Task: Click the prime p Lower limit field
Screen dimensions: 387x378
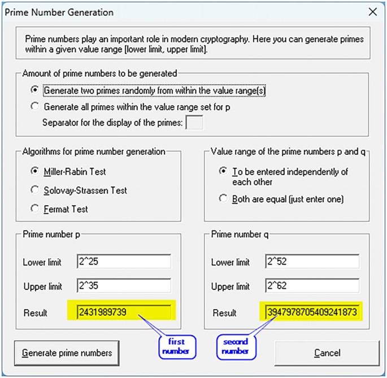Action: click(124, 262)
